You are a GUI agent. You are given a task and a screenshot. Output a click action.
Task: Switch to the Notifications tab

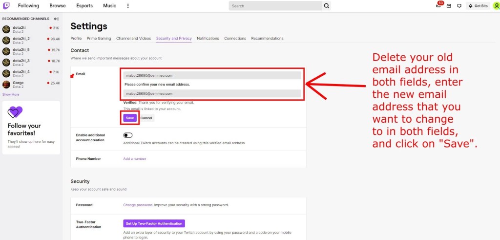pos(208,38)
